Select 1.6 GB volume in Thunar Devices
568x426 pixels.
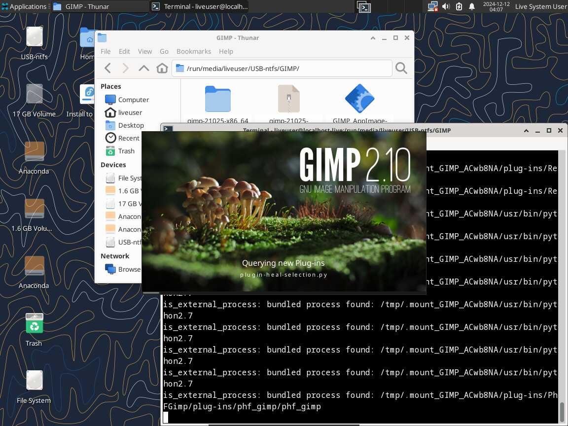coord(124,191)
